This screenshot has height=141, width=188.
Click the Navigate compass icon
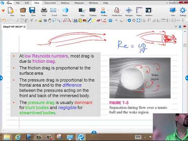click(129, 10)
